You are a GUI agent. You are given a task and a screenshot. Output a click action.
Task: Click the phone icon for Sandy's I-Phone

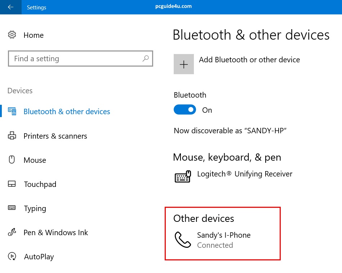pos(183,240)
